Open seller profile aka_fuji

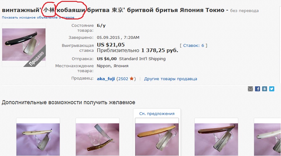pyautogui.click(x=106, y=79)
